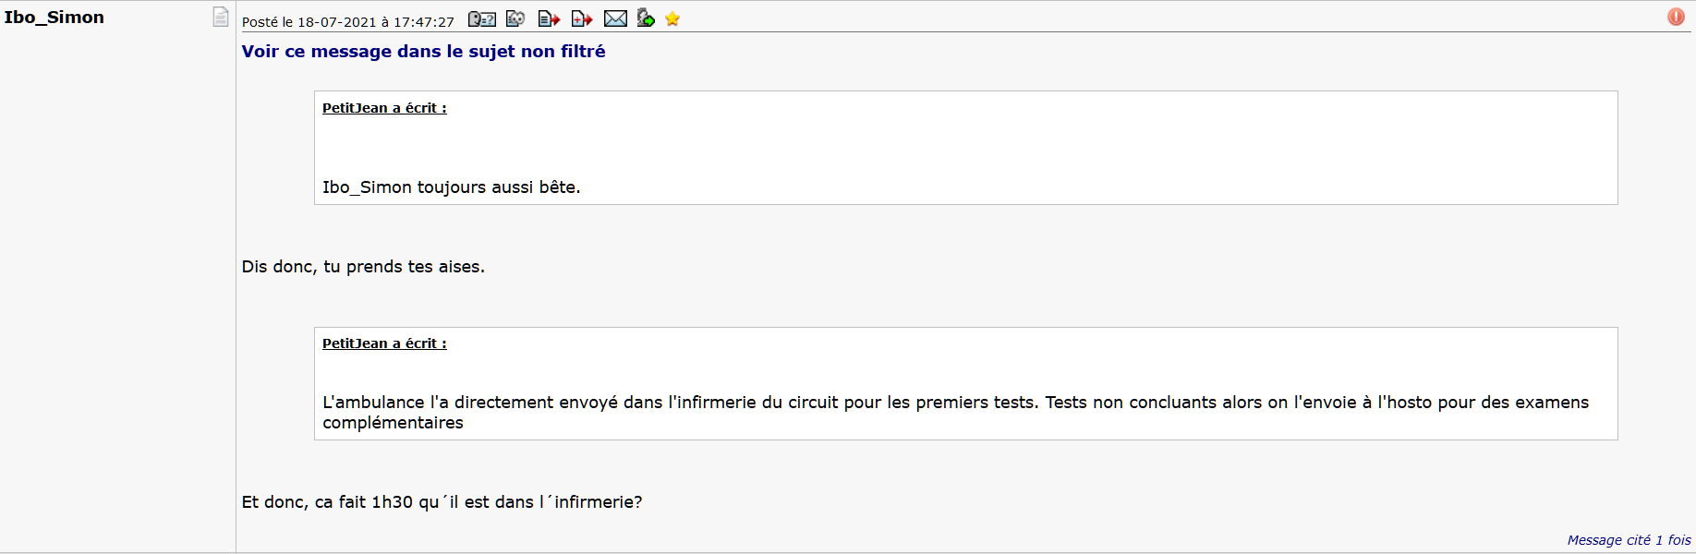
Task: Click the googly-eyes face icon
Action: coord(515,18)
